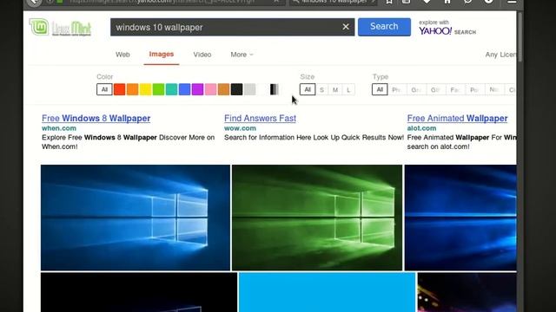
Task: Open the dark blue thumbnail beside the green one
Action: pos(460,218)
